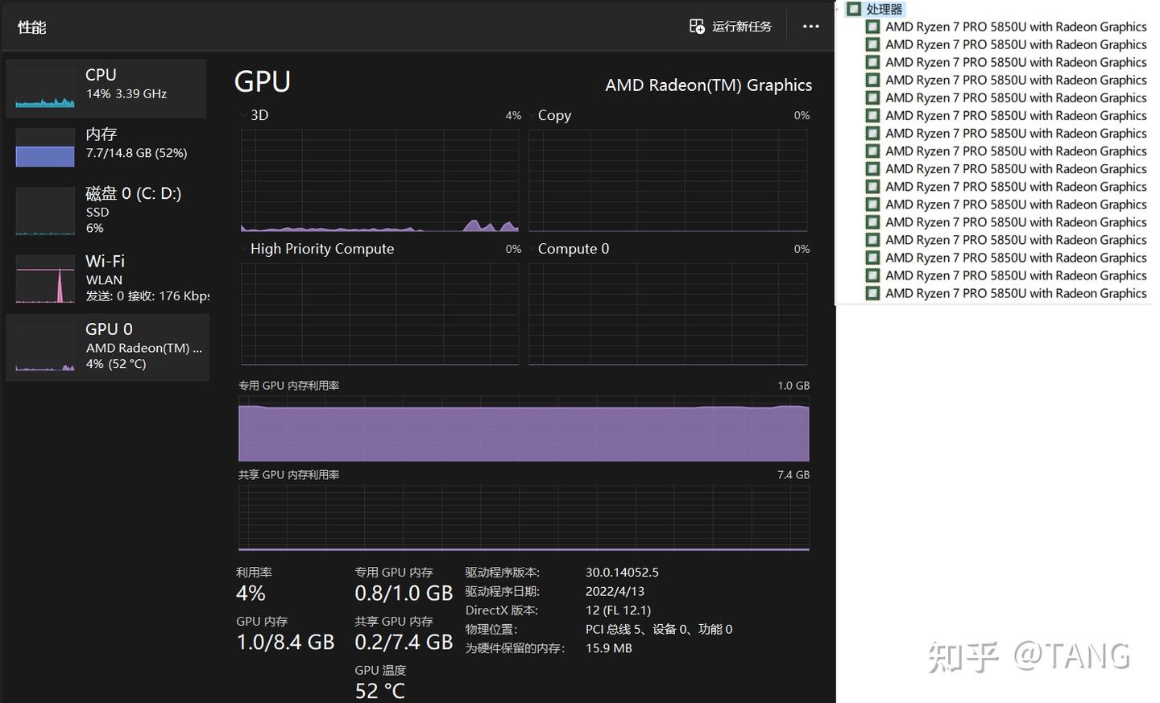
Task: Select the 磁盘 0 (C: D:) disk panel
Action: tap(107, 209)
